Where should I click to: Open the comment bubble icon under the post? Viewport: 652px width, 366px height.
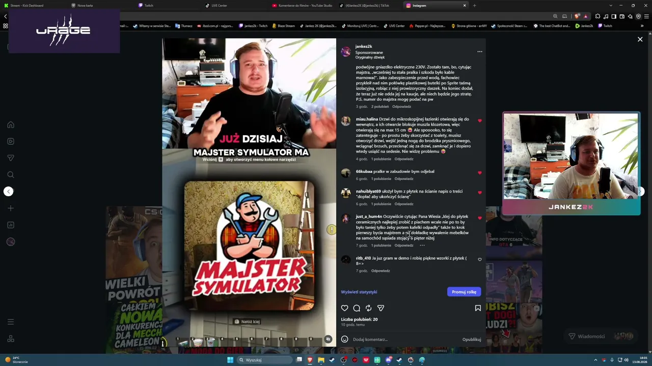[x=357, y=308]
